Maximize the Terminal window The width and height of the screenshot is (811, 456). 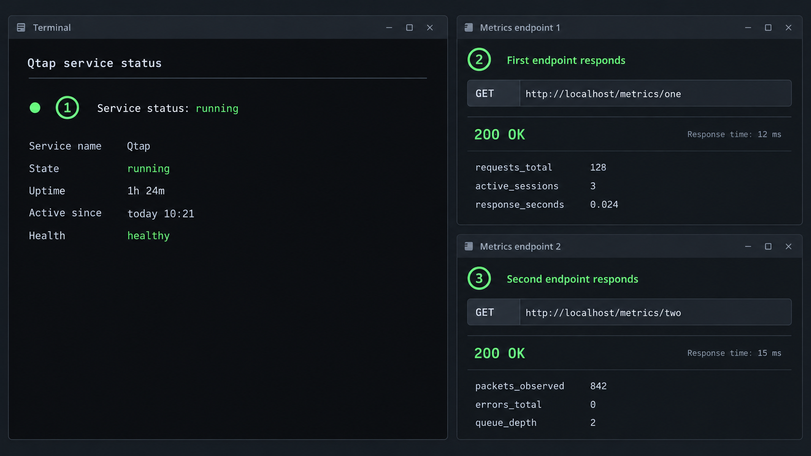coord(409,28)
